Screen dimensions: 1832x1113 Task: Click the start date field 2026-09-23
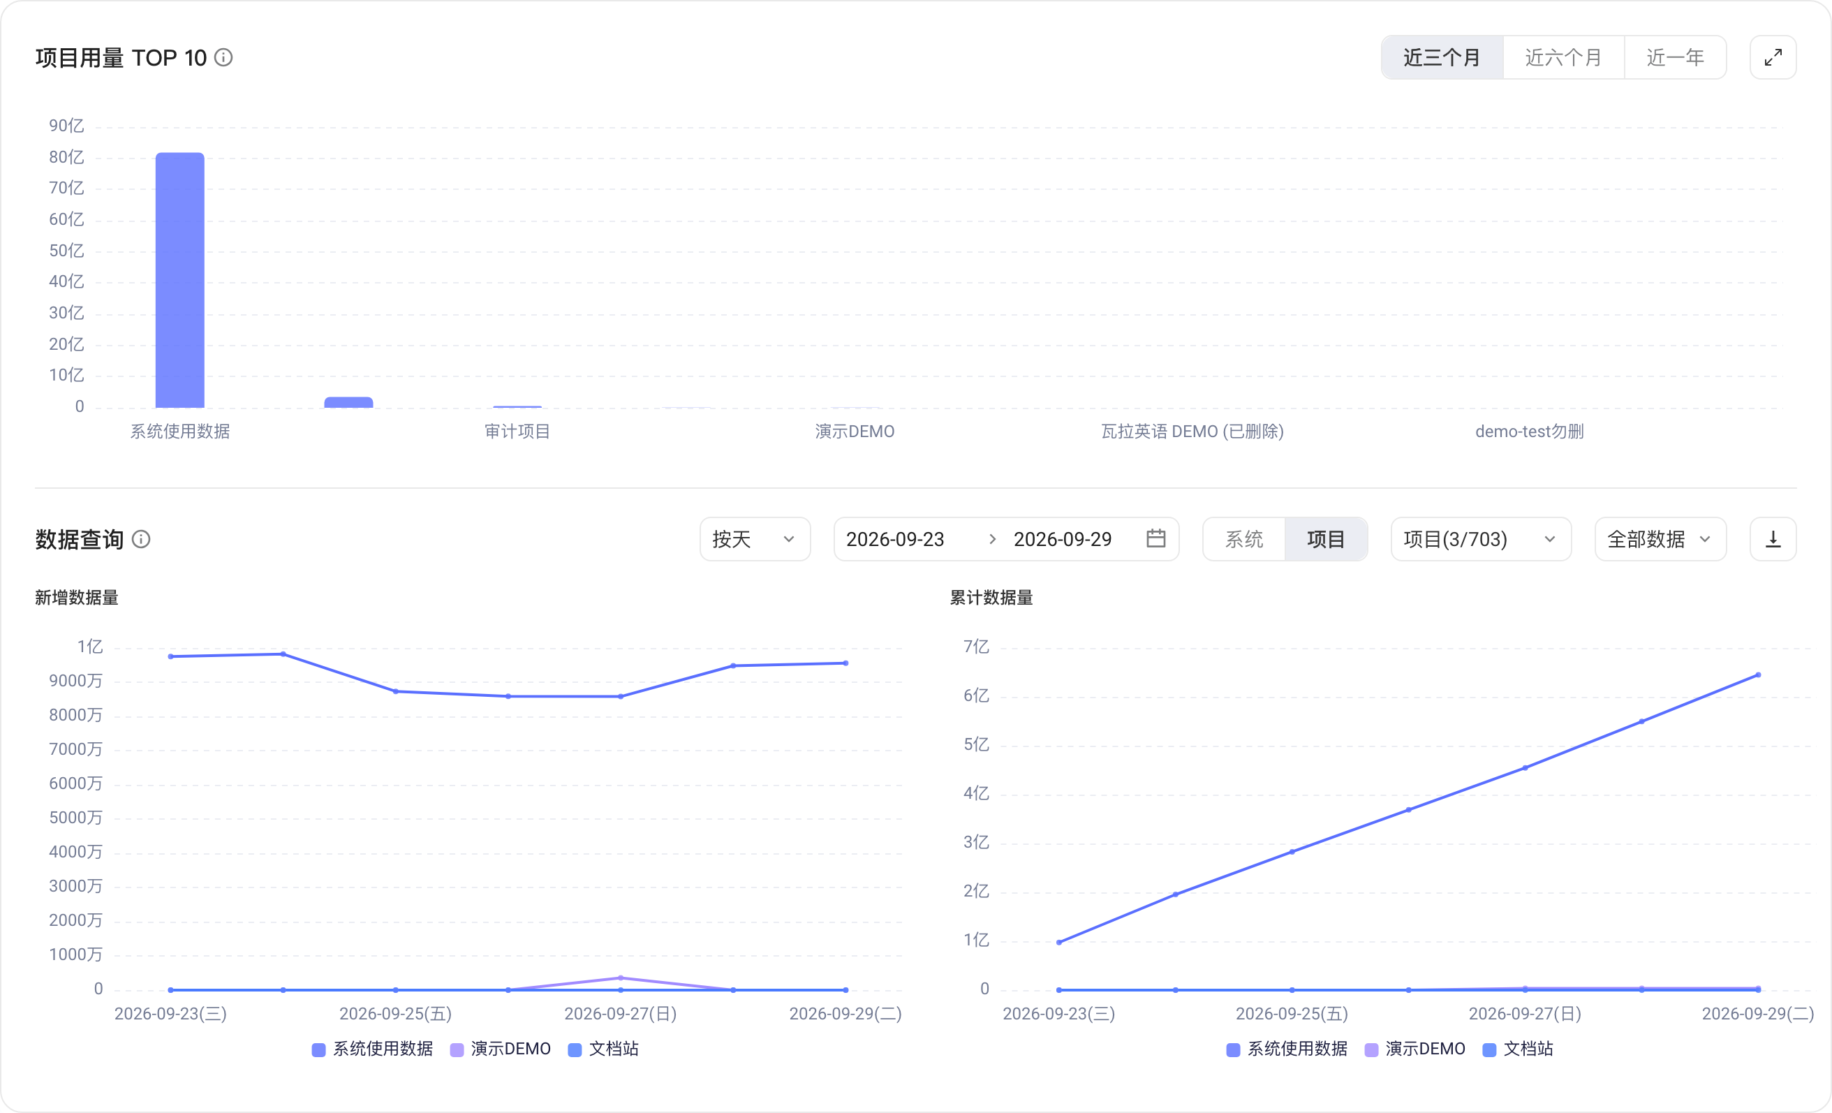(895, 539)
